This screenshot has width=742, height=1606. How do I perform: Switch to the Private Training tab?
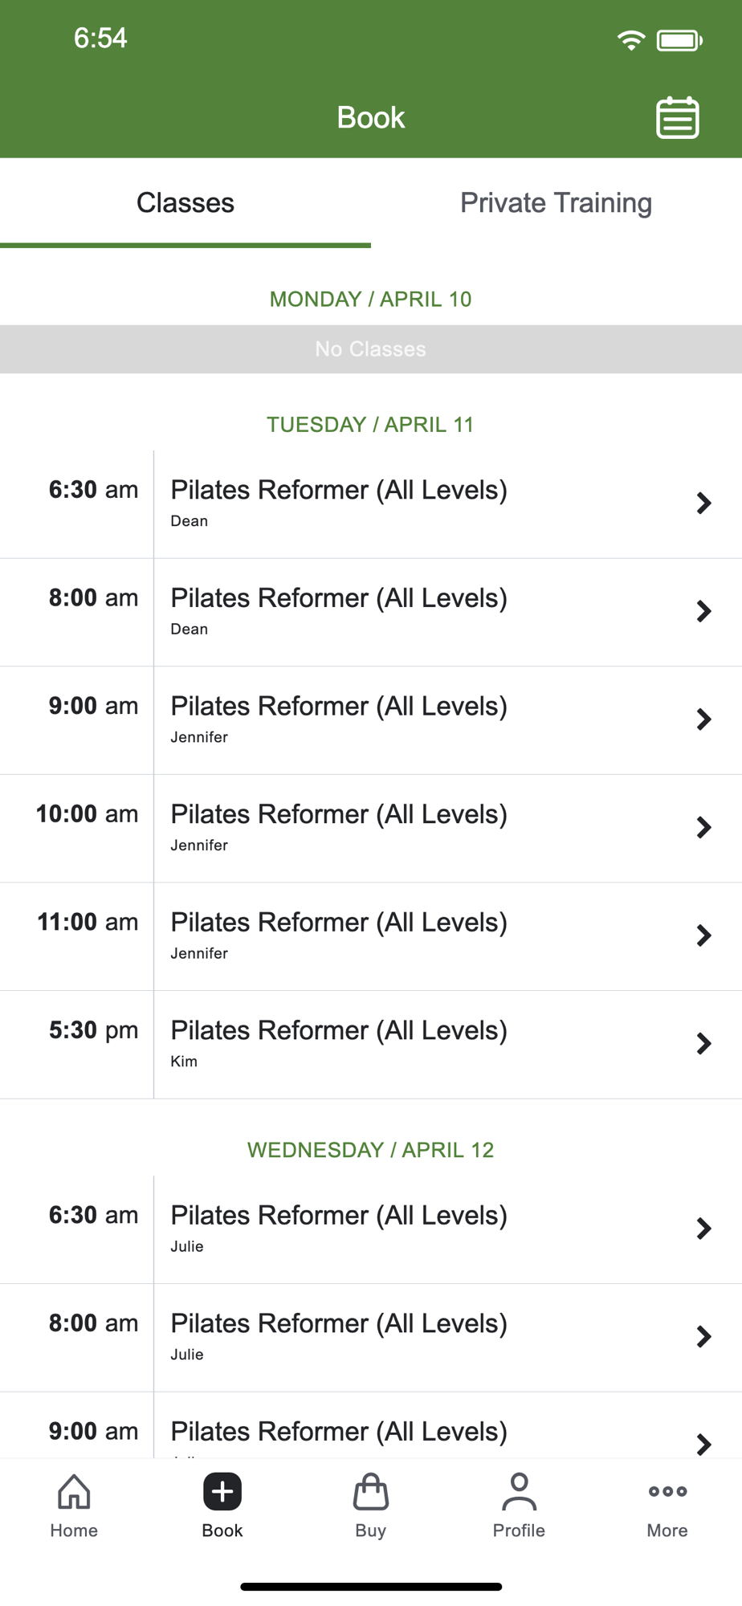point(556,203)
